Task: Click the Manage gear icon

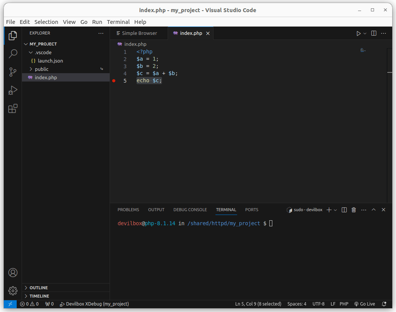Action: (13, 291)
